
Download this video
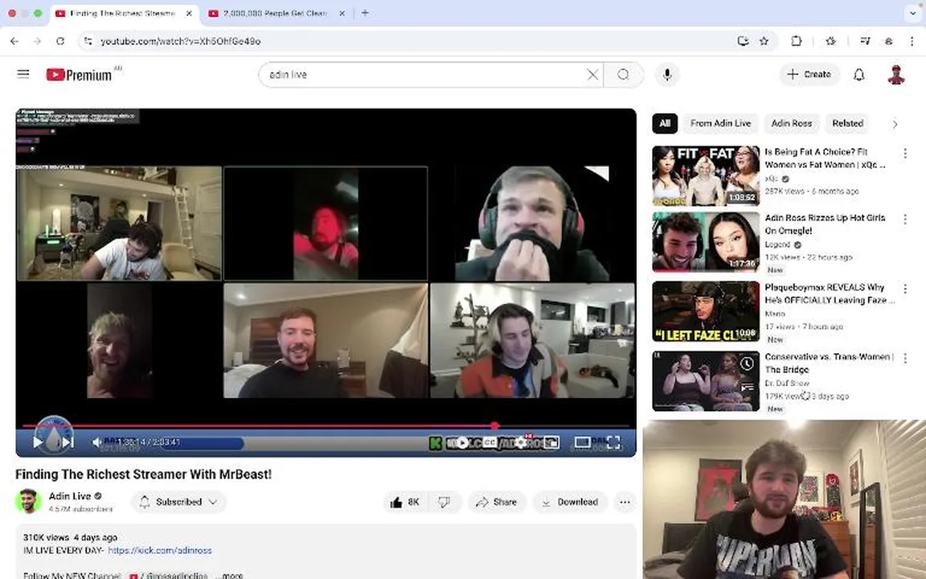point(571,502)
